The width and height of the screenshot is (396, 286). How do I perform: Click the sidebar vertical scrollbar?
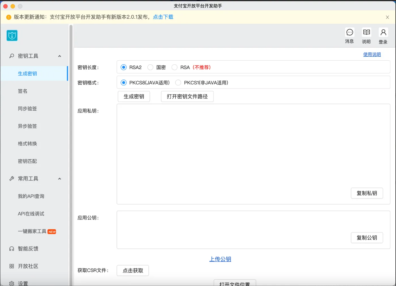point(71,155)
